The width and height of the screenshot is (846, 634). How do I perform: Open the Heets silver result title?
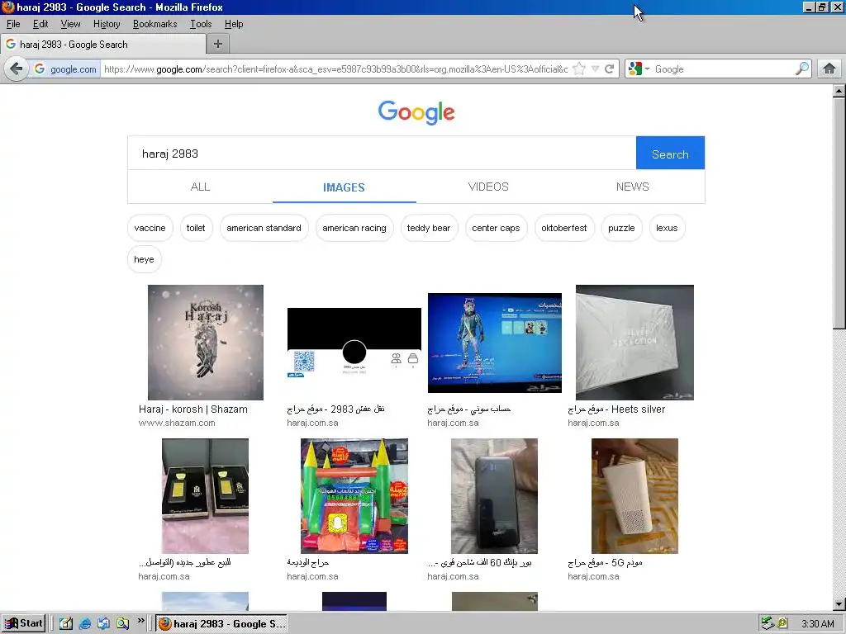point(616,409)
